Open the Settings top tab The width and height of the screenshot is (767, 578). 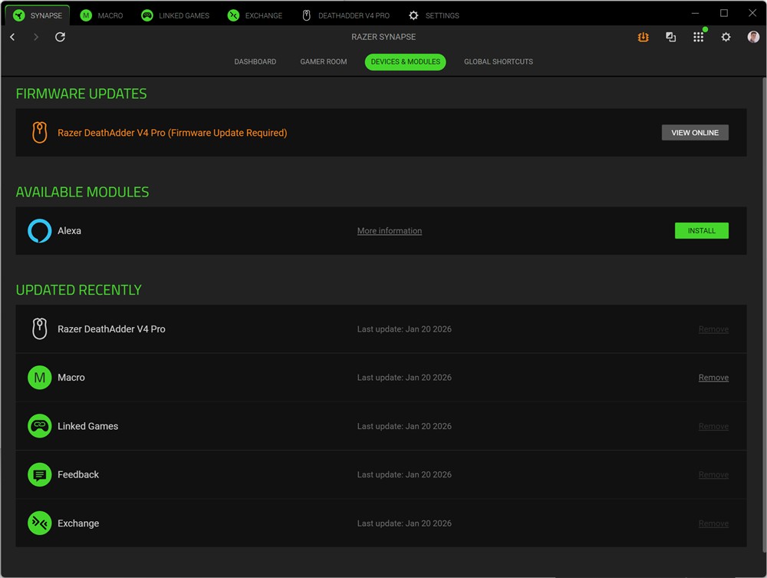tap(434, 15)
